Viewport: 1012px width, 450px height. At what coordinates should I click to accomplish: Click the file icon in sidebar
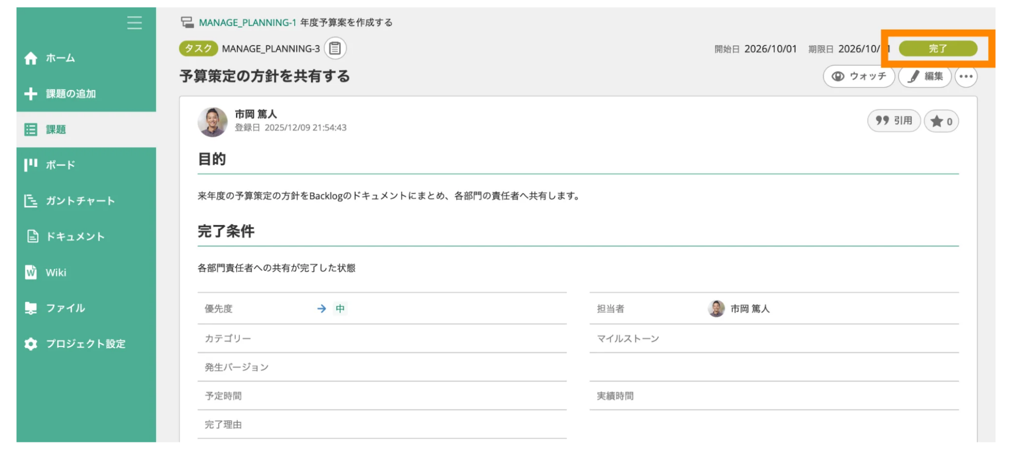coord(31,308)
